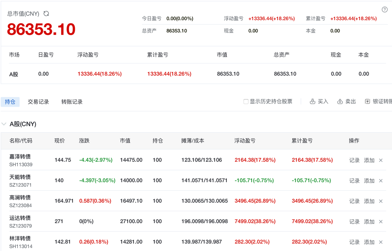Open 记录 for 嘉泽转债
This screenshot has height=251, width=392.
click(354, 161)
